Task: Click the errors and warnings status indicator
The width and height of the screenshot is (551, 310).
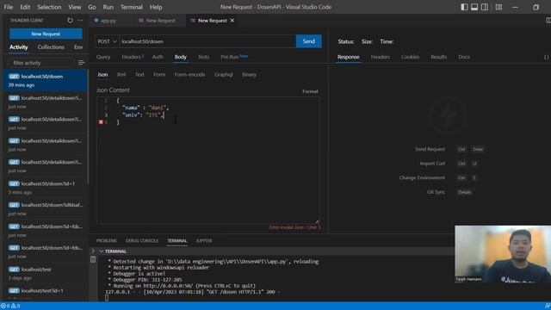Action: [10, 307]
